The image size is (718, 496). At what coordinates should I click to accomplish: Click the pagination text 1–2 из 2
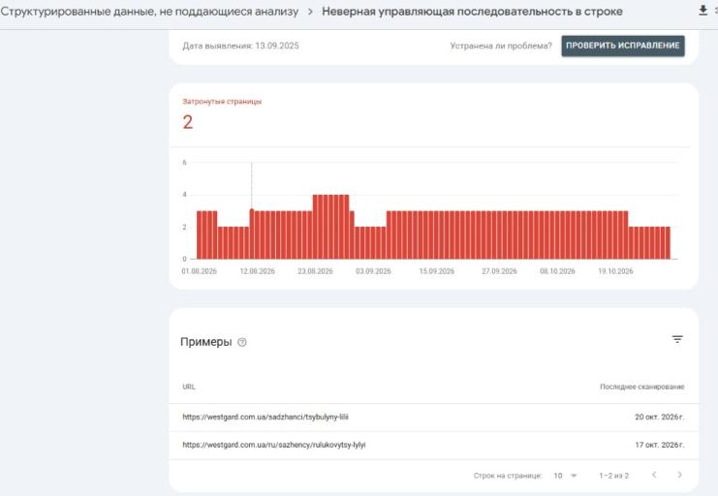click(x=613, y=476)
